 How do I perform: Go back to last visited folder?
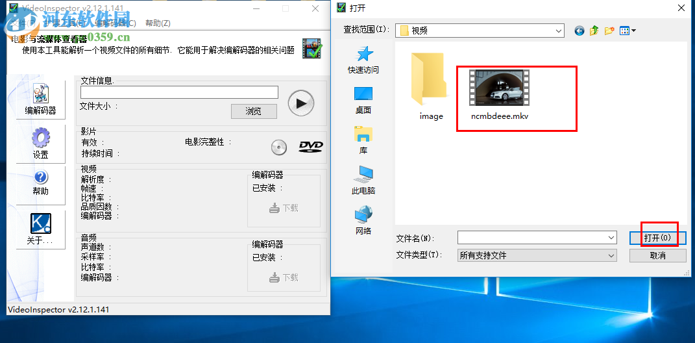click(579, 31)
